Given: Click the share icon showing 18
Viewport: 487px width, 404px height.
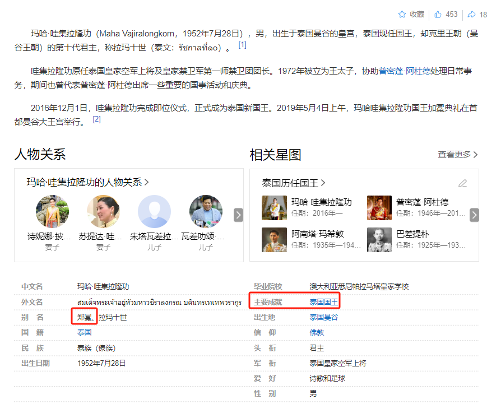Looking at the screenshot, I should [471, 14].
